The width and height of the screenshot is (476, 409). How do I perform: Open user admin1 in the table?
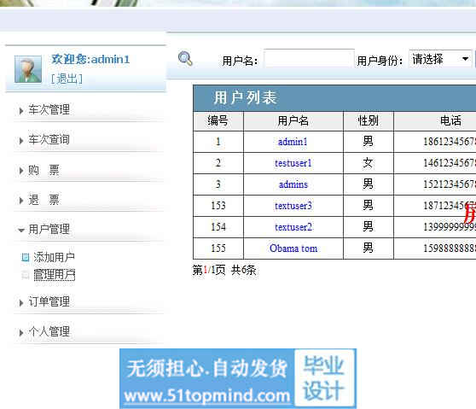(x=293, y=142)
